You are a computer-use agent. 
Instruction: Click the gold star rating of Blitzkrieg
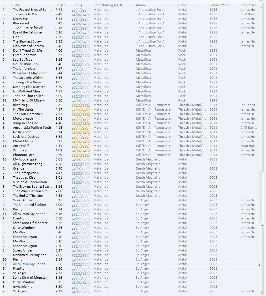click(81, 105)
